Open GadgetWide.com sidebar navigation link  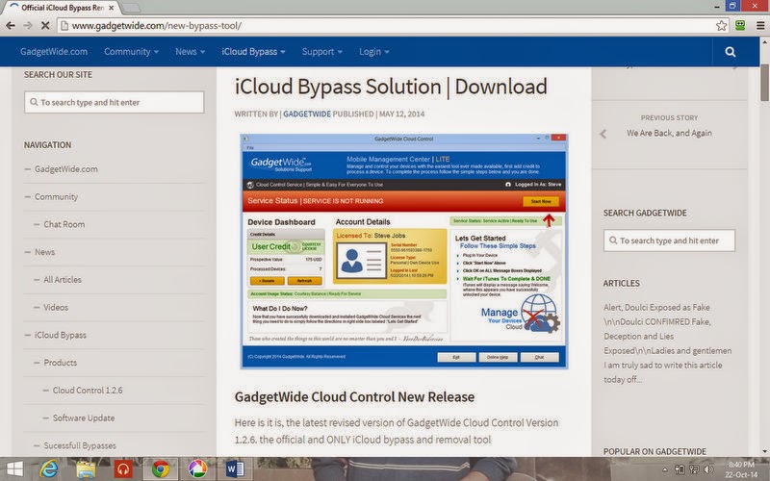(65, 169)
